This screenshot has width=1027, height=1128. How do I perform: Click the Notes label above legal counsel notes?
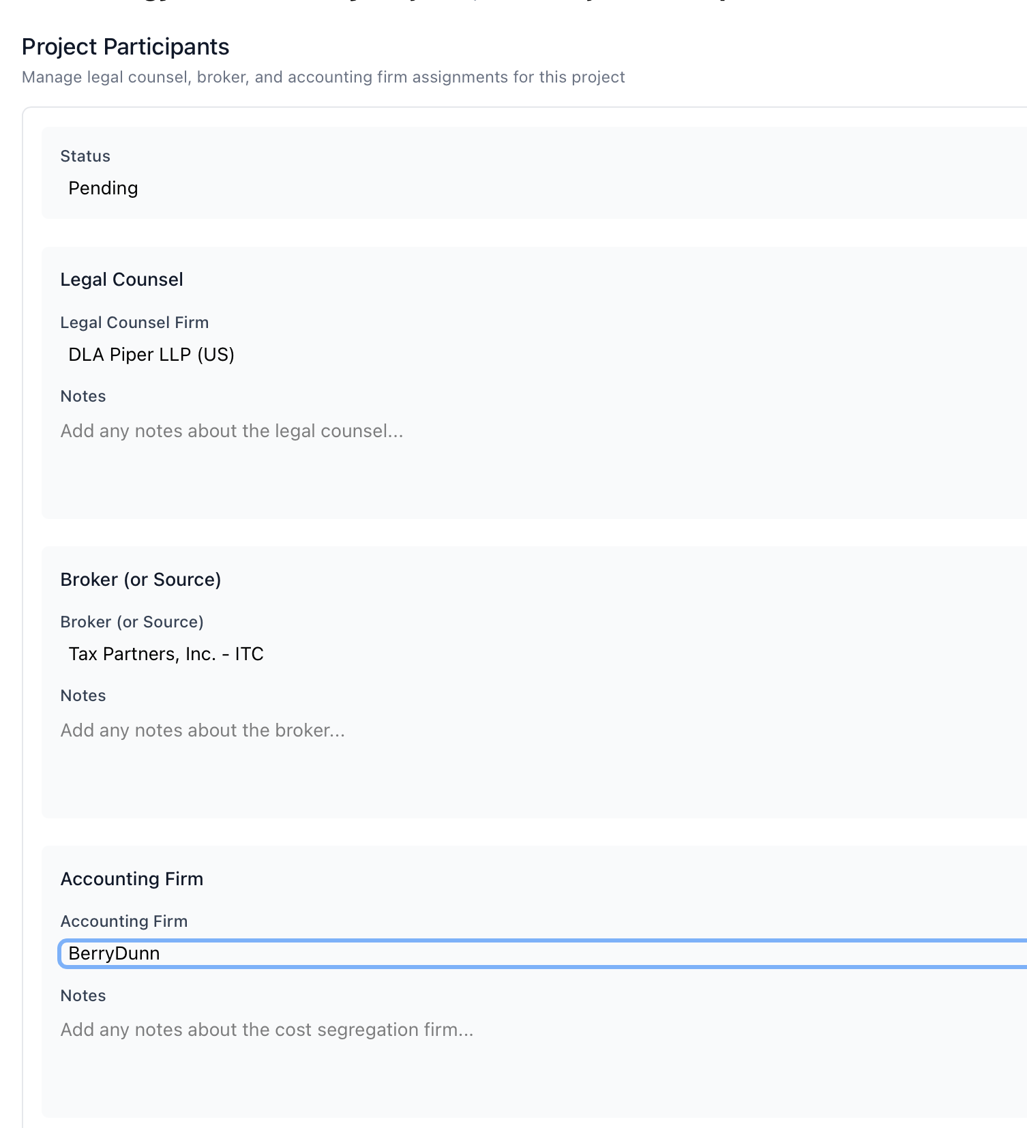pos(83,396)
